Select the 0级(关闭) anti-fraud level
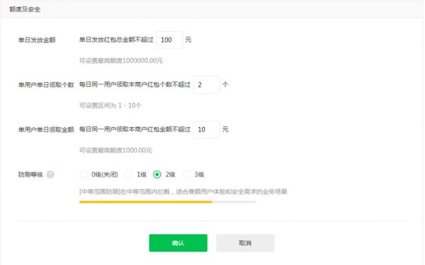The height and width of the screenshot is (265, 425). [x=84, y=175]
